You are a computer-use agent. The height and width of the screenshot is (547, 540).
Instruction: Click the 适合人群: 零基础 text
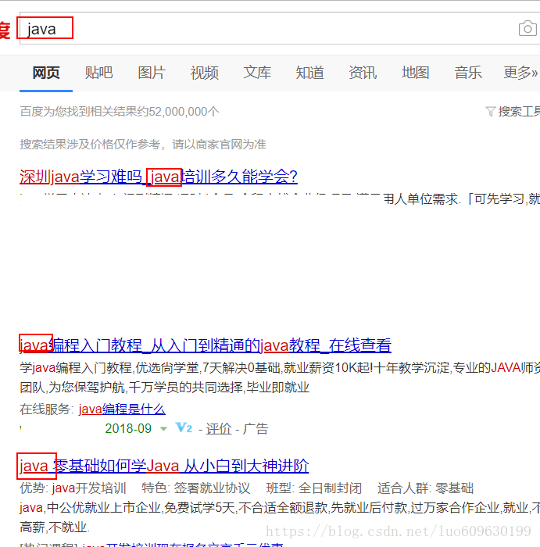pos(425,488)
